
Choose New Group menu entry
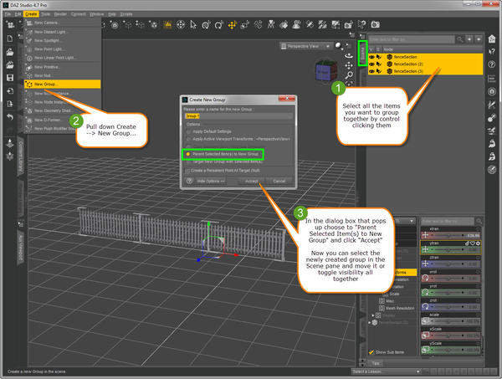tap(63, 85)
